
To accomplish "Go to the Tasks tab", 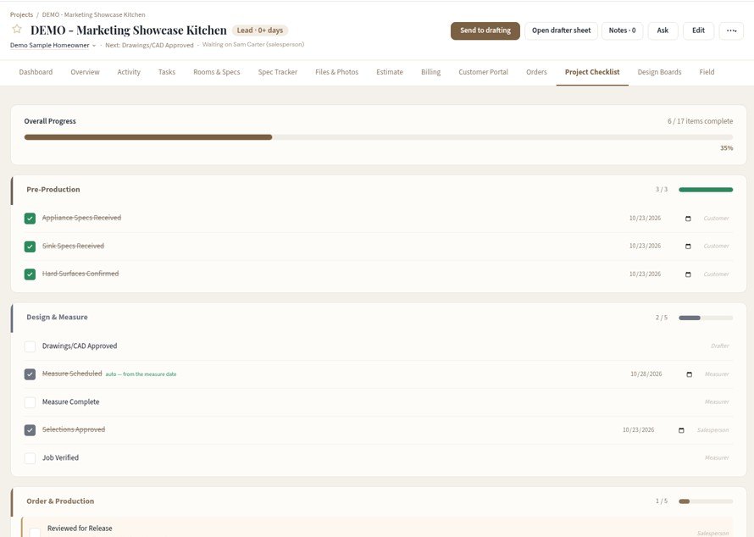I will [x=167, y=72].
